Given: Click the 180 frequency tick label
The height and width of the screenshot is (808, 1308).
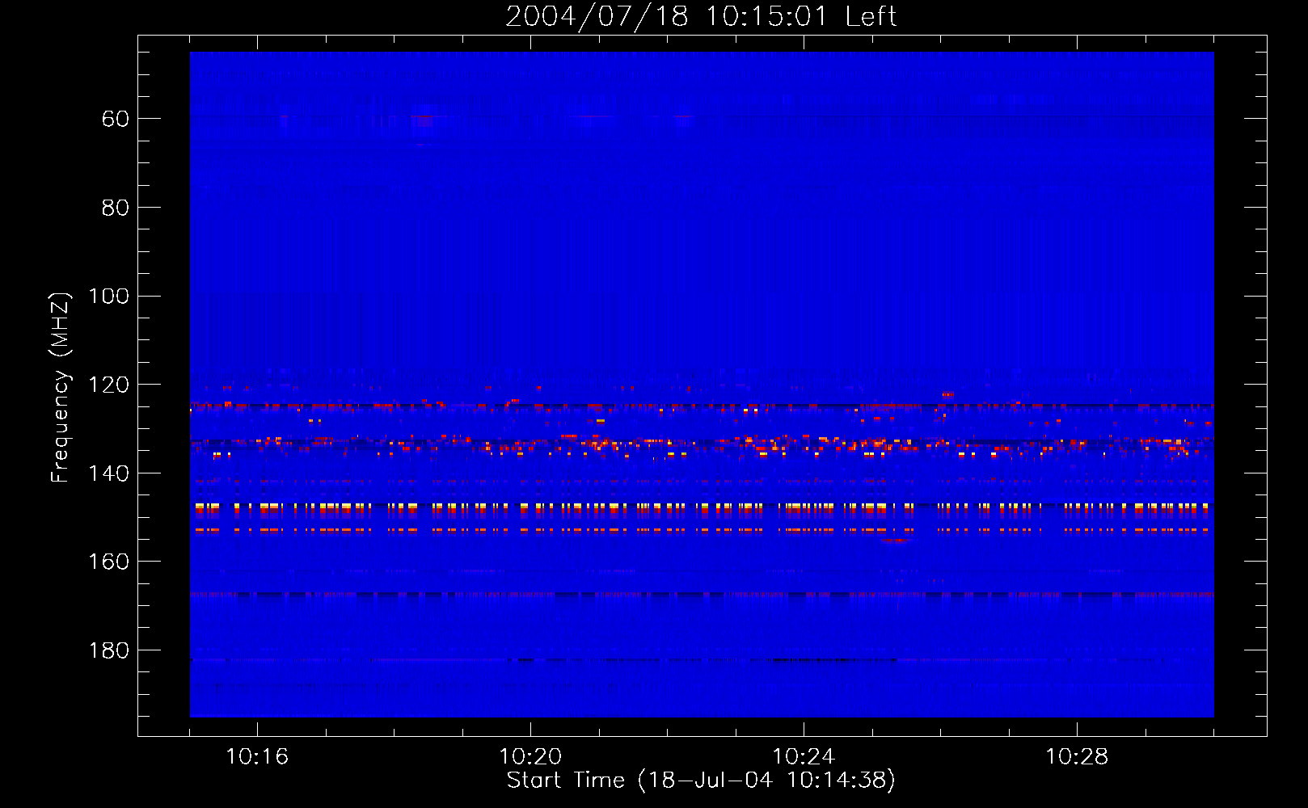Looking at the screenshot, I should coord(108,650).
